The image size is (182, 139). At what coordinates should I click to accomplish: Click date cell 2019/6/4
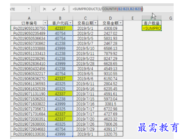pos(85,68)
